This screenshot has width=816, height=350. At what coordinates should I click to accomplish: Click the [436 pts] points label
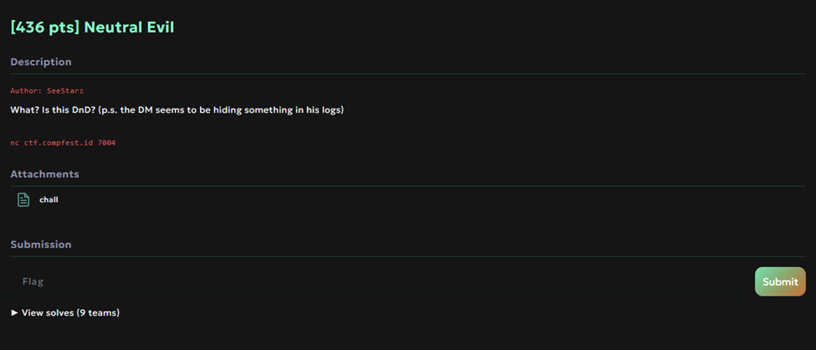click(x=45, y=27)
